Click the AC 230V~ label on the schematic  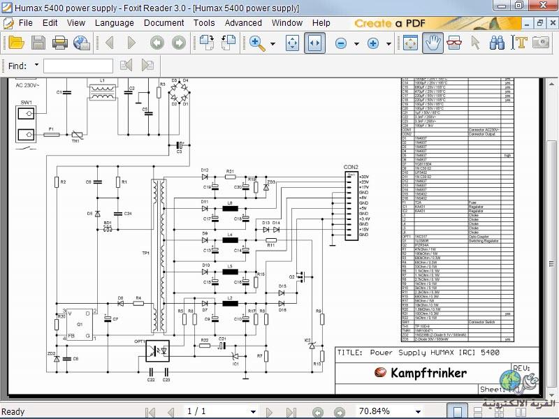coord(27,85)
